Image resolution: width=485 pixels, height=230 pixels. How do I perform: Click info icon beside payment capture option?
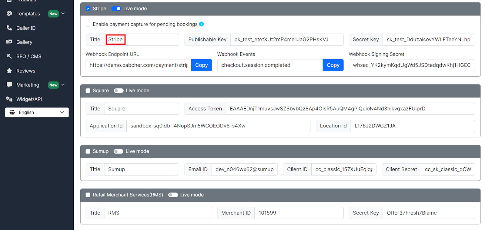[x=201, y=24]
